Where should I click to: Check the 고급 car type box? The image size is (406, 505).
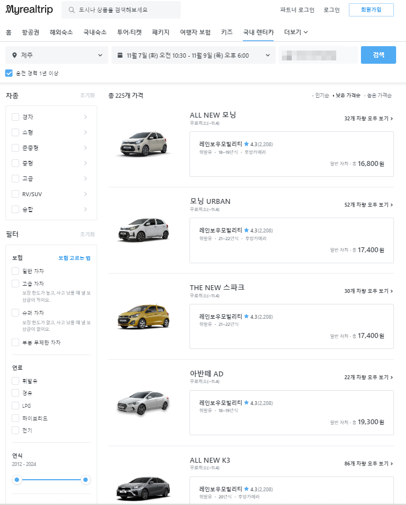point(15,179)
